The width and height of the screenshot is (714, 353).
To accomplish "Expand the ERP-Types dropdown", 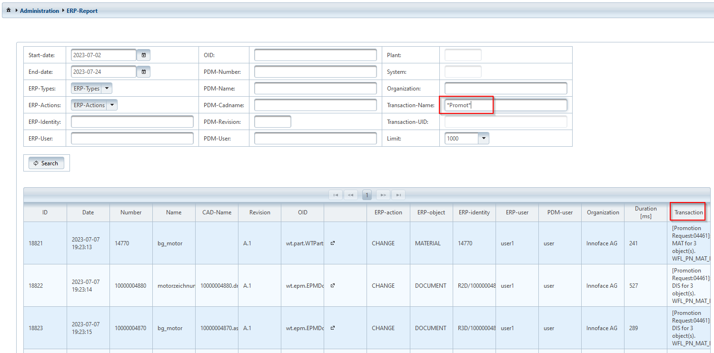I will pos(107,89).
